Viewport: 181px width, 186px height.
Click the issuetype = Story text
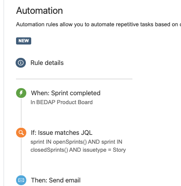(x=104, y=150)
